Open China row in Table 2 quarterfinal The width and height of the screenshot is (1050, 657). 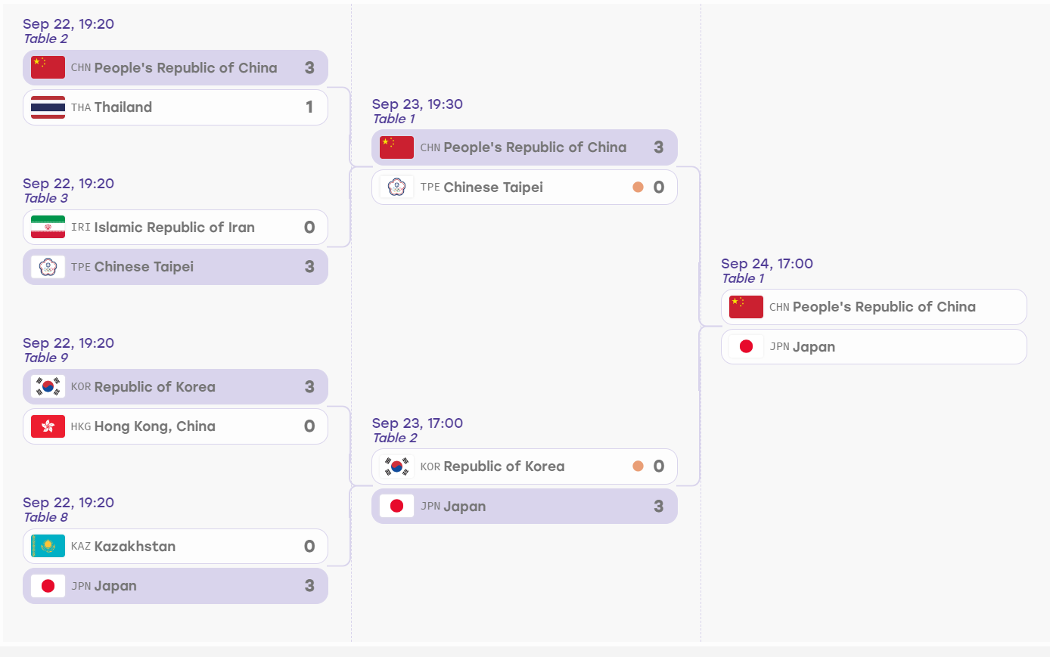coord(176,68)
